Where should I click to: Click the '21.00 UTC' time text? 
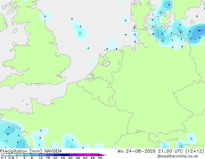(170, 151)
